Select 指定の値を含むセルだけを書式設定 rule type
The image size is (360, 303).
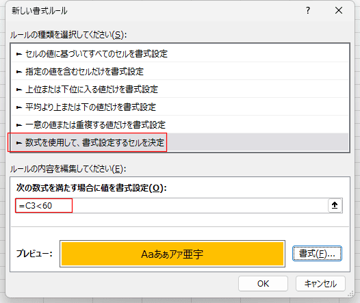pyautogui.click(x=180, y=72)
